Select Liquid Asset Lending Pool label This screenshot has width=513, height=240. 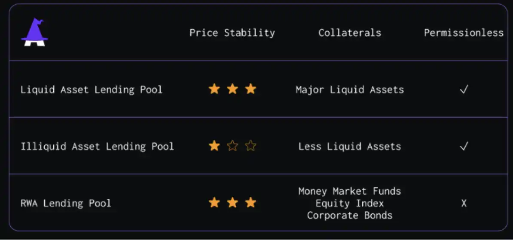coord(92,90)
